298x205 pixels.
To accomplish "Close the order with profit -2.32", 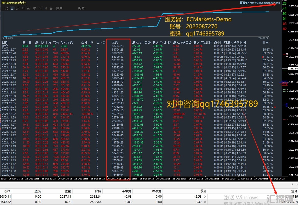I will [205, 202].
